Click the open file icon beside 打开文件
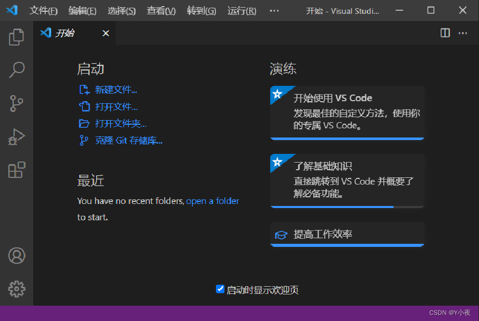The image size is (479, 321). coord(84,106)
